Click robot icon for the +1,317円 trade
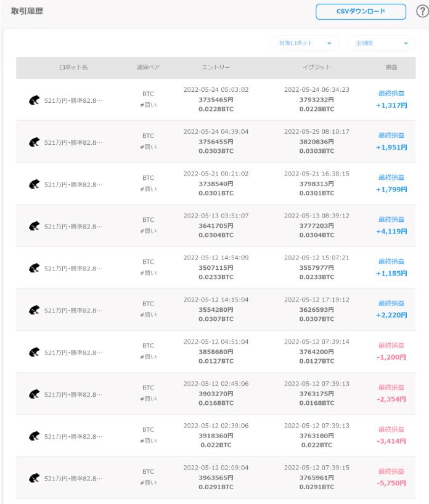 click(x=34, y=100)
